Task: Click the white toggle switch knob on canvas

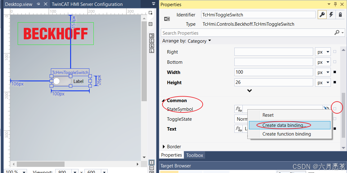Action: (57, 81)
